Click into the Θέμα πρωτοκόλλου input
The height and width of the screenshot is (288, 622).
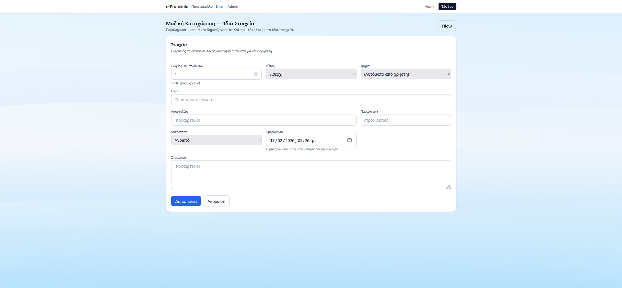(311, 100)
